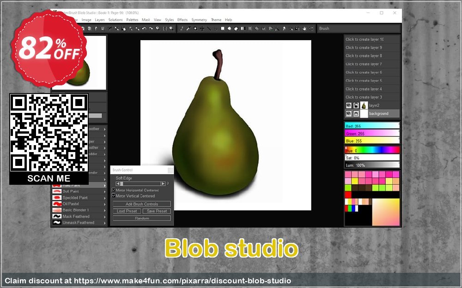Click on the Hue rainbow slider
Viewport: 462px width, 288px height.
[372, 150]
